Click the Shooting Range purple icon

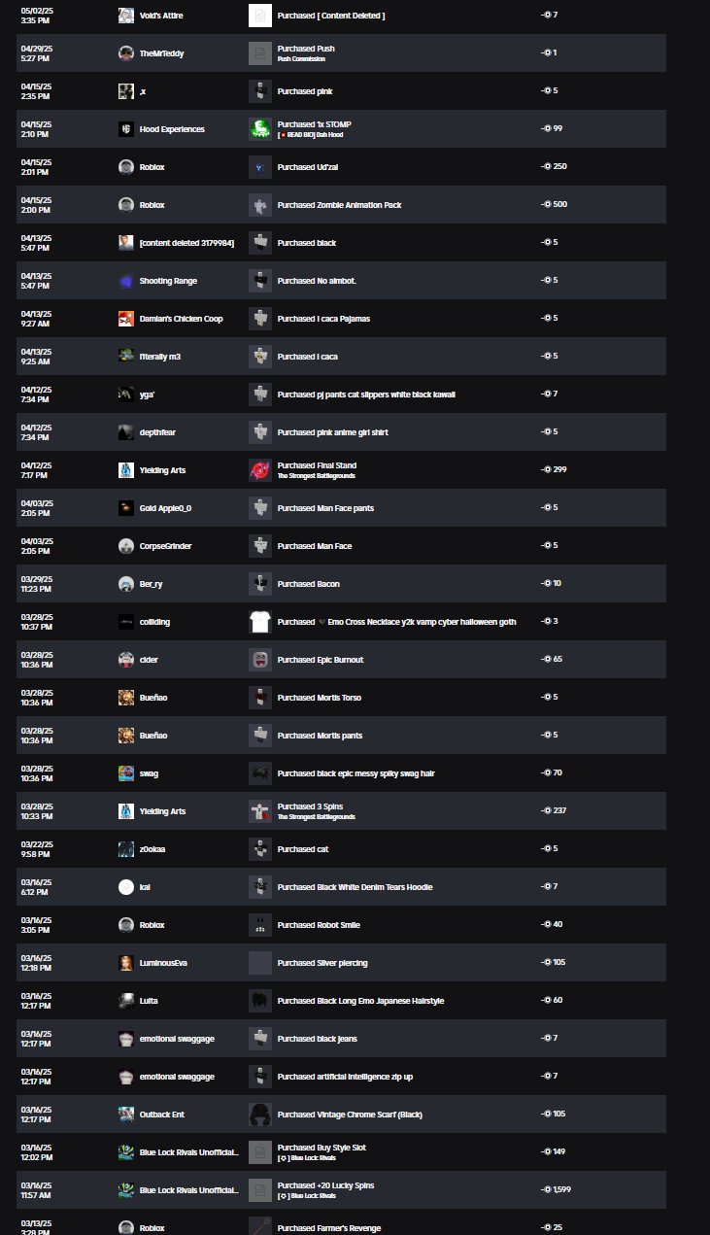click(126, 281)
